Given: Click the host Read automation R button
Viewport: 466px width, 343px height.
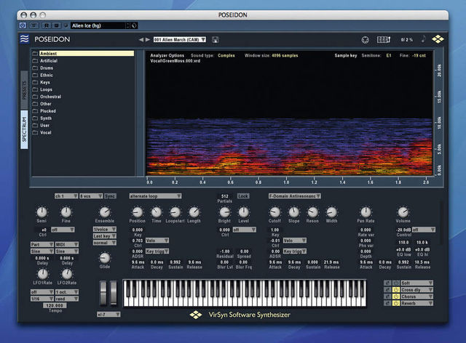Looking at the screenshot, I should click(x=47, y=25).
